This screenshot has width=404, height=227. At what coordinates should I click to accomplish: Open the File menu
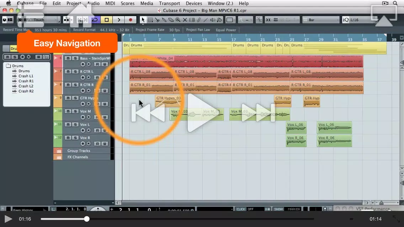43,3
